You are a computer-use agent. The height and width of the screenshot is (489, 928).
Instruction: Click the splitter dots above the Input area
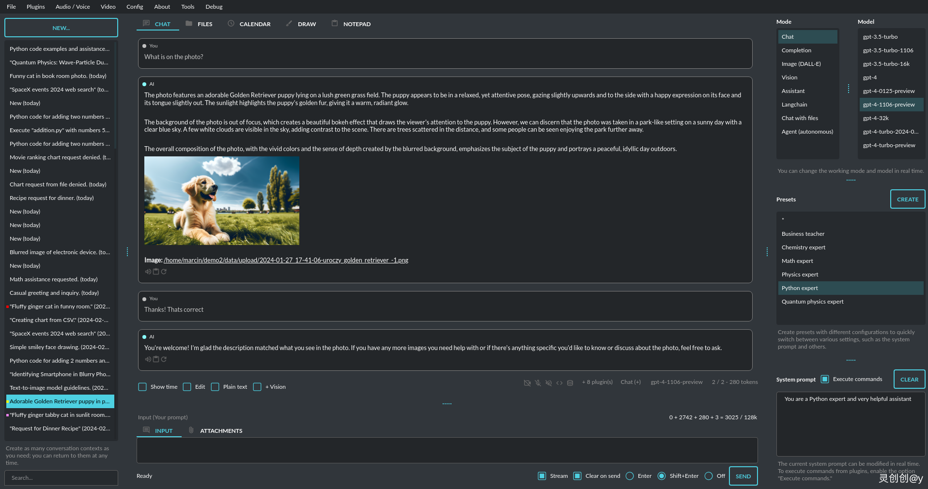[x=447, y=404]
